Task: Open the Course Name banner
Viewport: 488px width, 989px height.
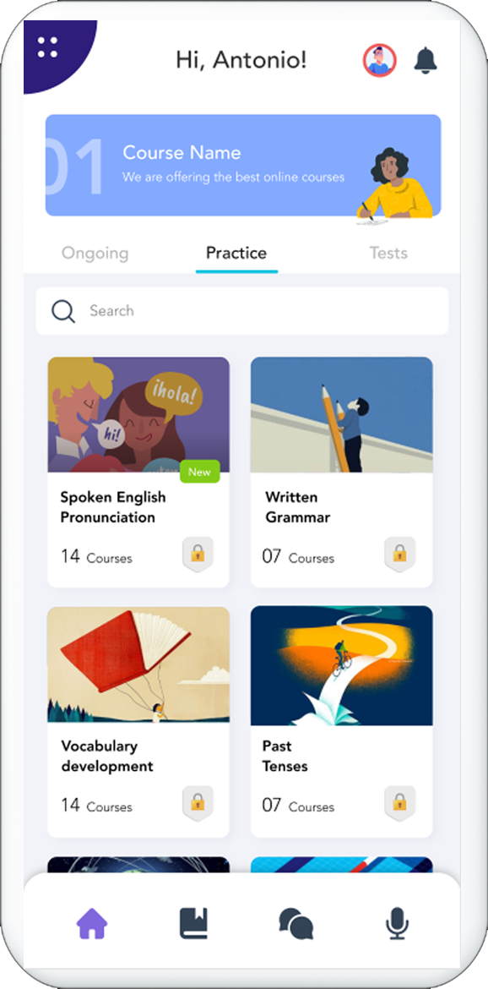Action: pyautogui.click(x=243, y=165)
